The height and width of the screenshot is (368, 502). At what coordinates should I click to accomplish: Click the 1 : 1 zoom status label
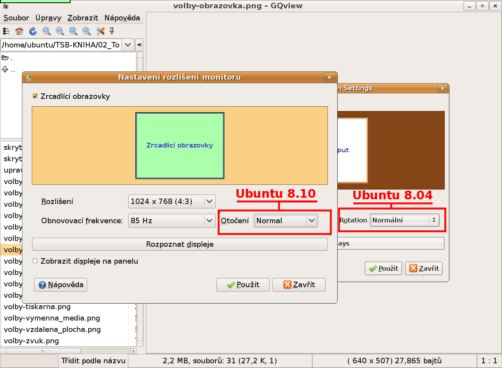[x=489, y=361]
